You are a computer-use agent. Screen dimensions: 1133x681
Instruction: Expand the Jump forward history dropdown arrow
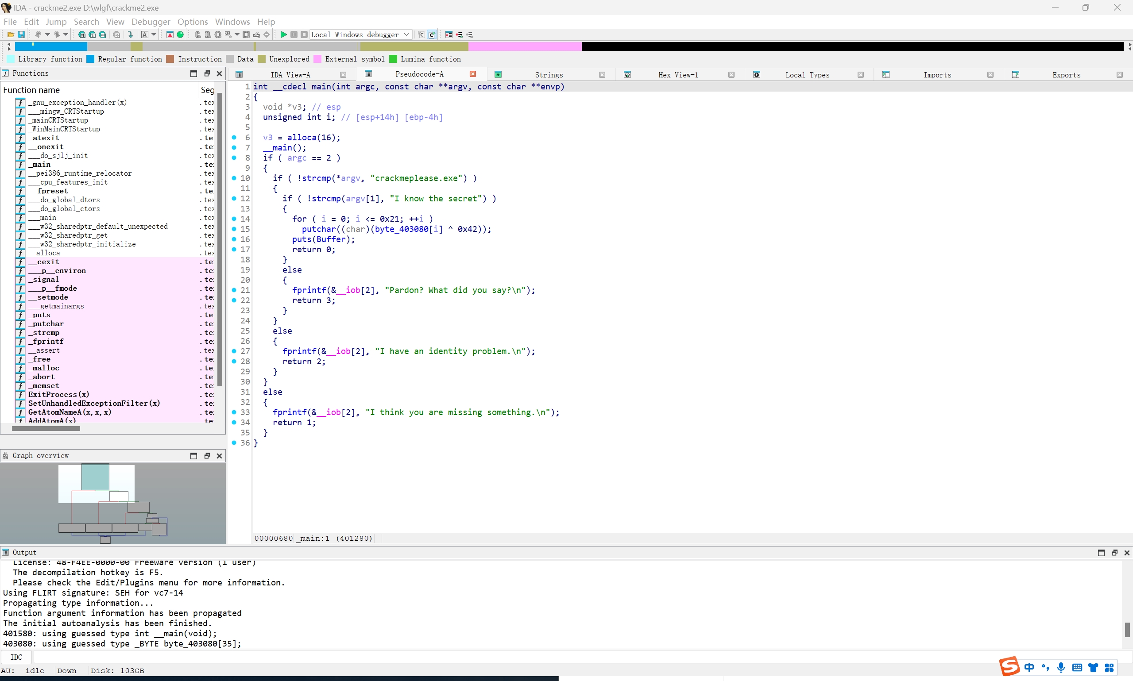coord(66,35)
